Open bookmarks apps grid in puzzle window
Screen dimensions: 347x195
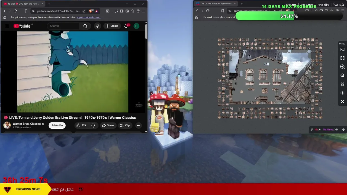click(197, 17)
